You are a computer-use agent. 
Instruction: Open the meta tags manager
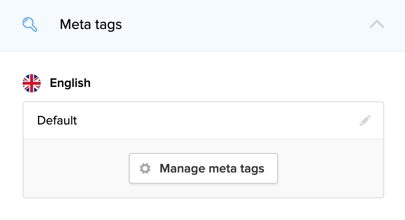tap(203, 169)
